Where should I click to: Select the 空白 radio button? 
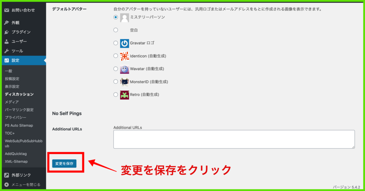tap(116, 30)
